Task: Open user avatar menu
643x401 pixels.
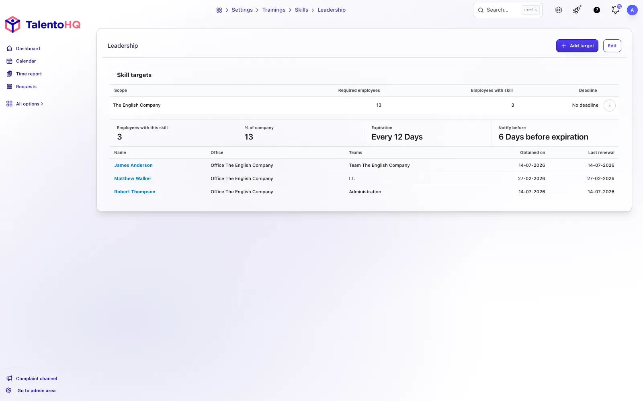Action: [632, 10]
